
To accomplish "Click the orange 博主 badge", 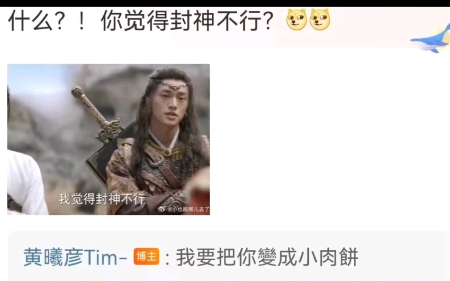I will (x=146, y=257).
